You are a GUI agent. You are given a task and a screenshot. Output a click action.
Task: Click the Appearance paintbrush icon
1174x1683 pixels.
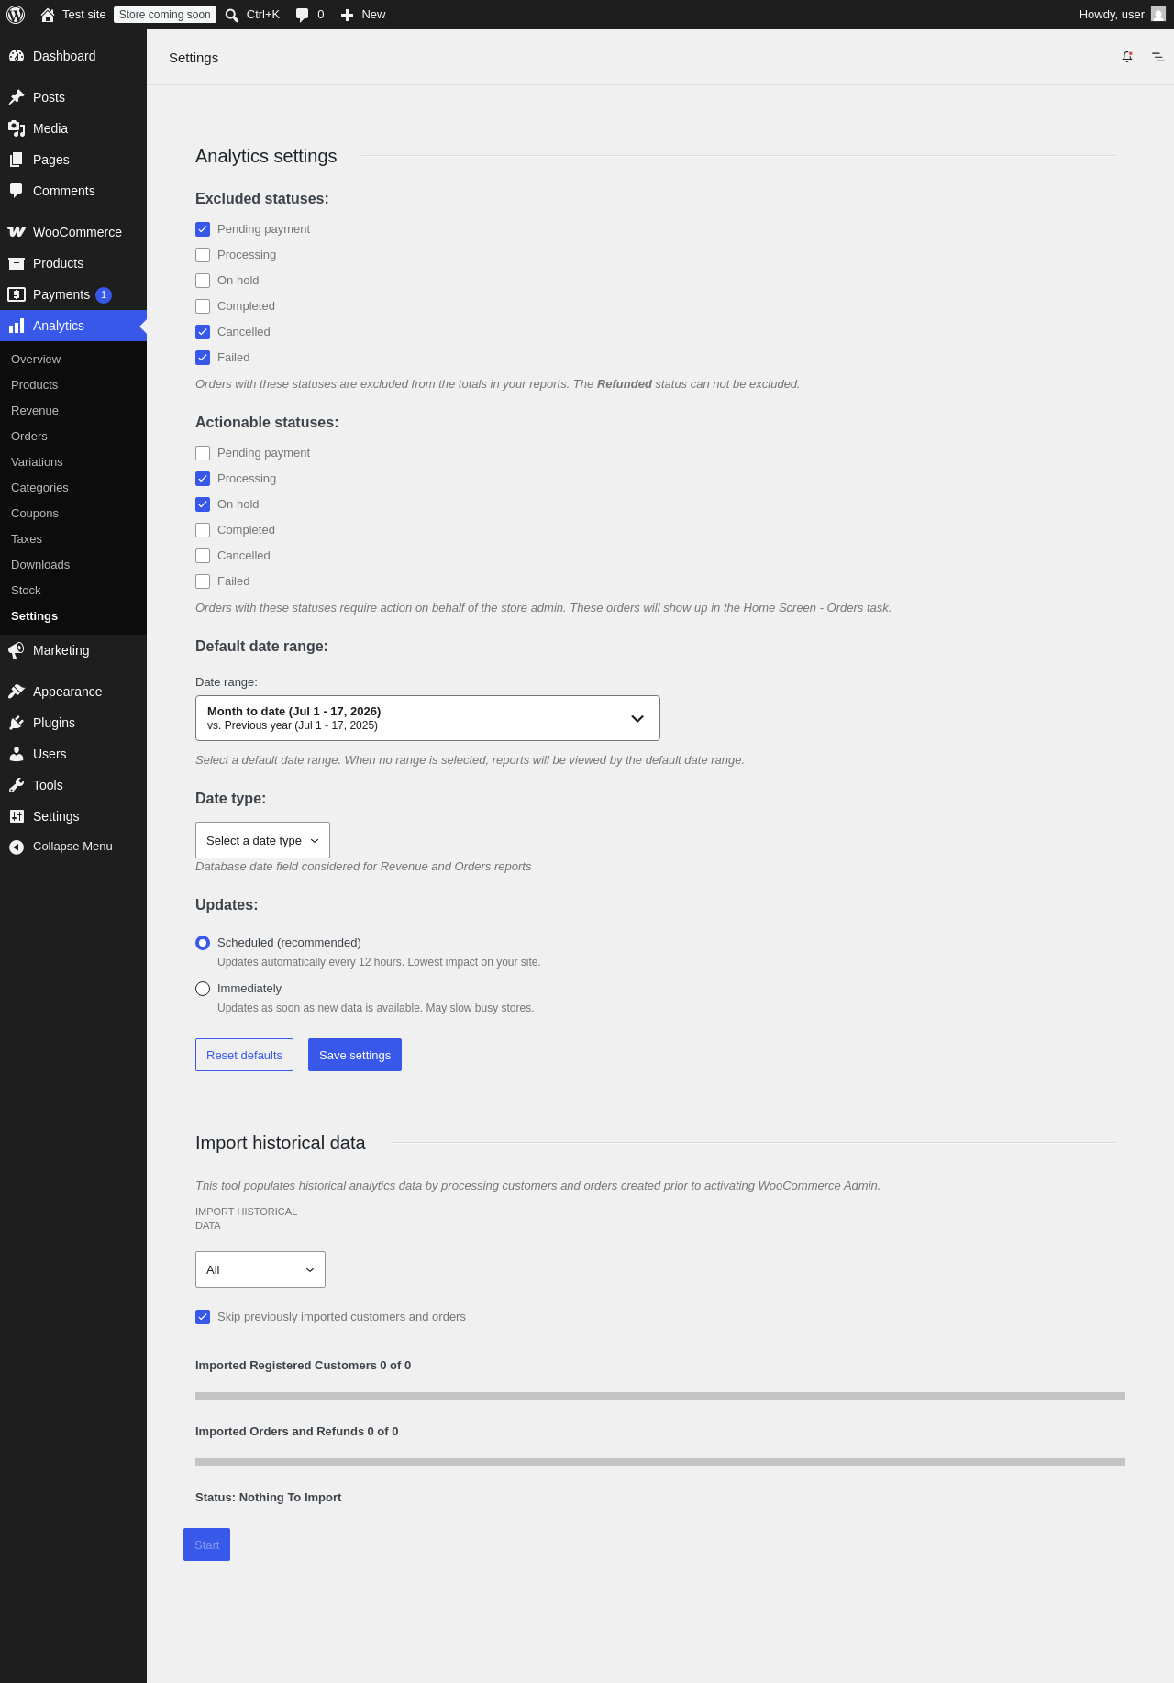click(17, 692)
